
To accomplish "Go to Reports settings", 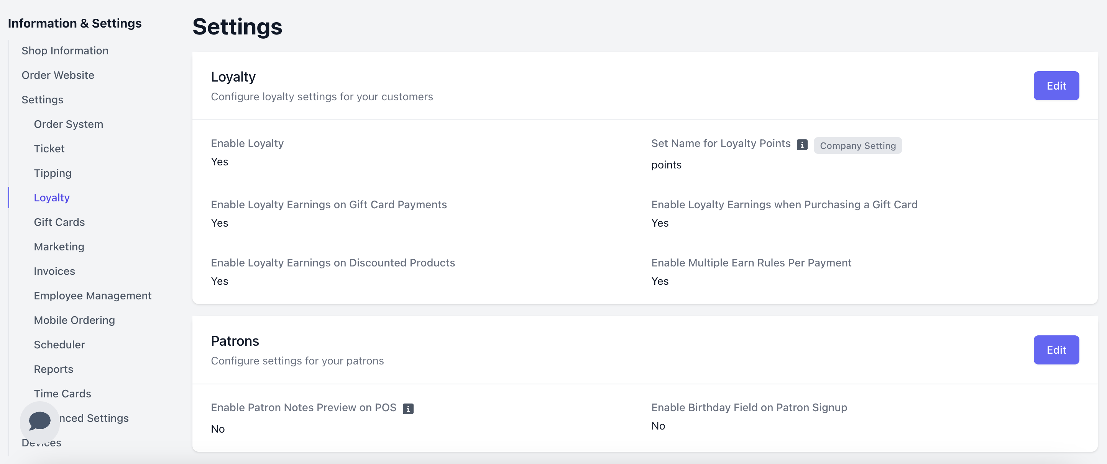I will (x=53, y=369).
